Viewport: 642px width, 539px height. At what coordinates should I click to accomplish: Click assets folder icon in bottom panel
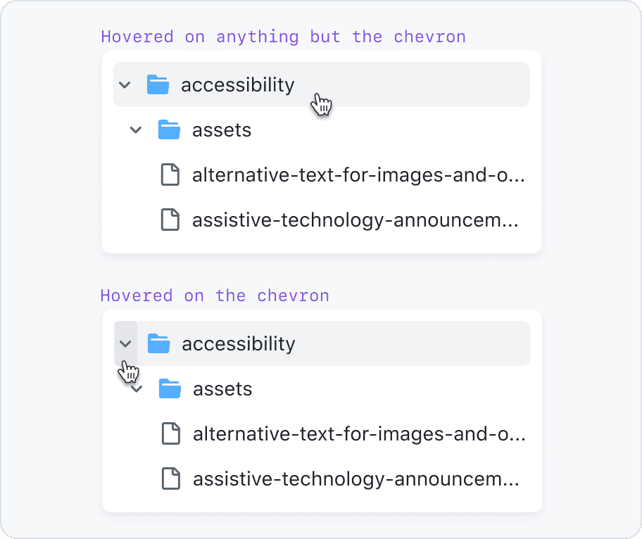[170, 388]
